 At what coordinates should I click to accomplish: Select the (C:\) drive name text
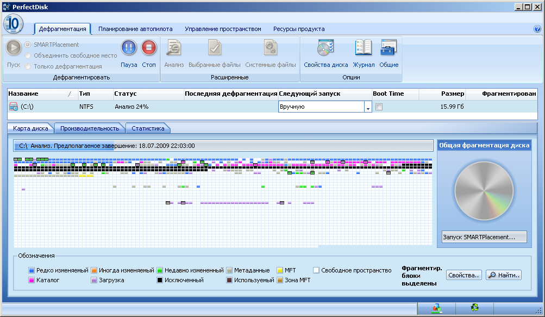27,107
